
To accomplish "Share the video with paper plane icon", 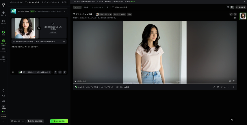I will 222,87.
